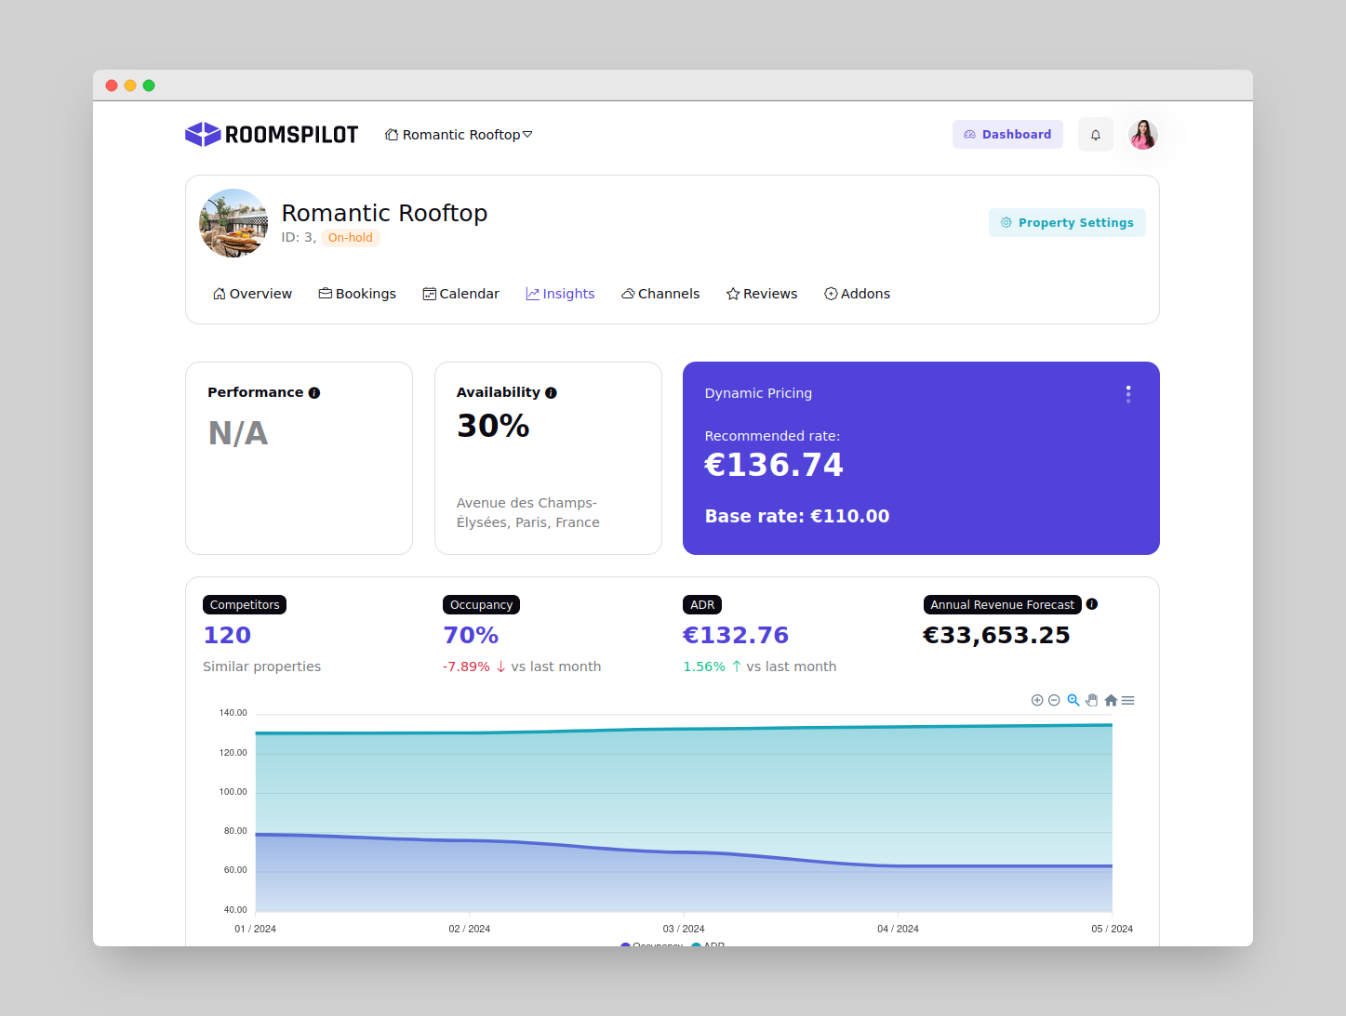Click the Availability info icon
Image resolution: width=1346 pixels, height=1016 pixels.
[x=551, y=393]
